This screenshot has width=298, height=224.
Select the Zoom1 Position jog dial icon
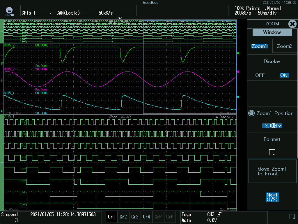click(x=251, y=113)
